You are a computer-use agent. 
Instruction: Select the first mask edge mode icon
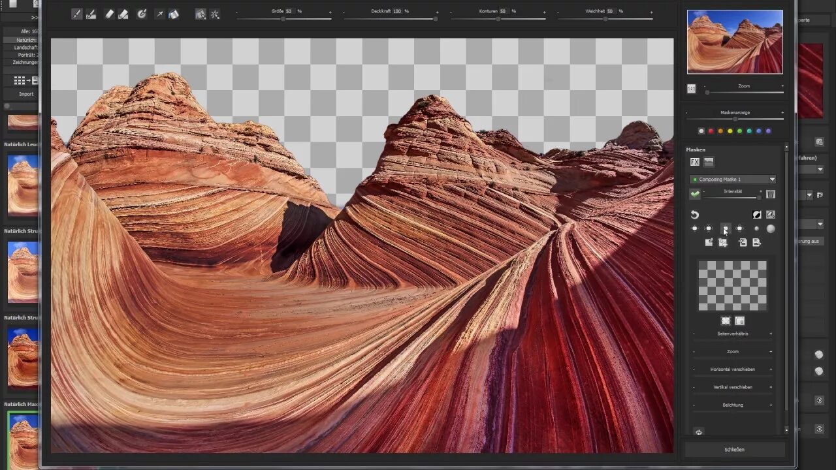click(x=695, y=228)
